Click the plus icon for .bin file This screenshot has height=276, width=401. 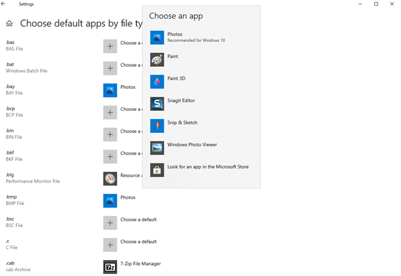tap(110, 134)
